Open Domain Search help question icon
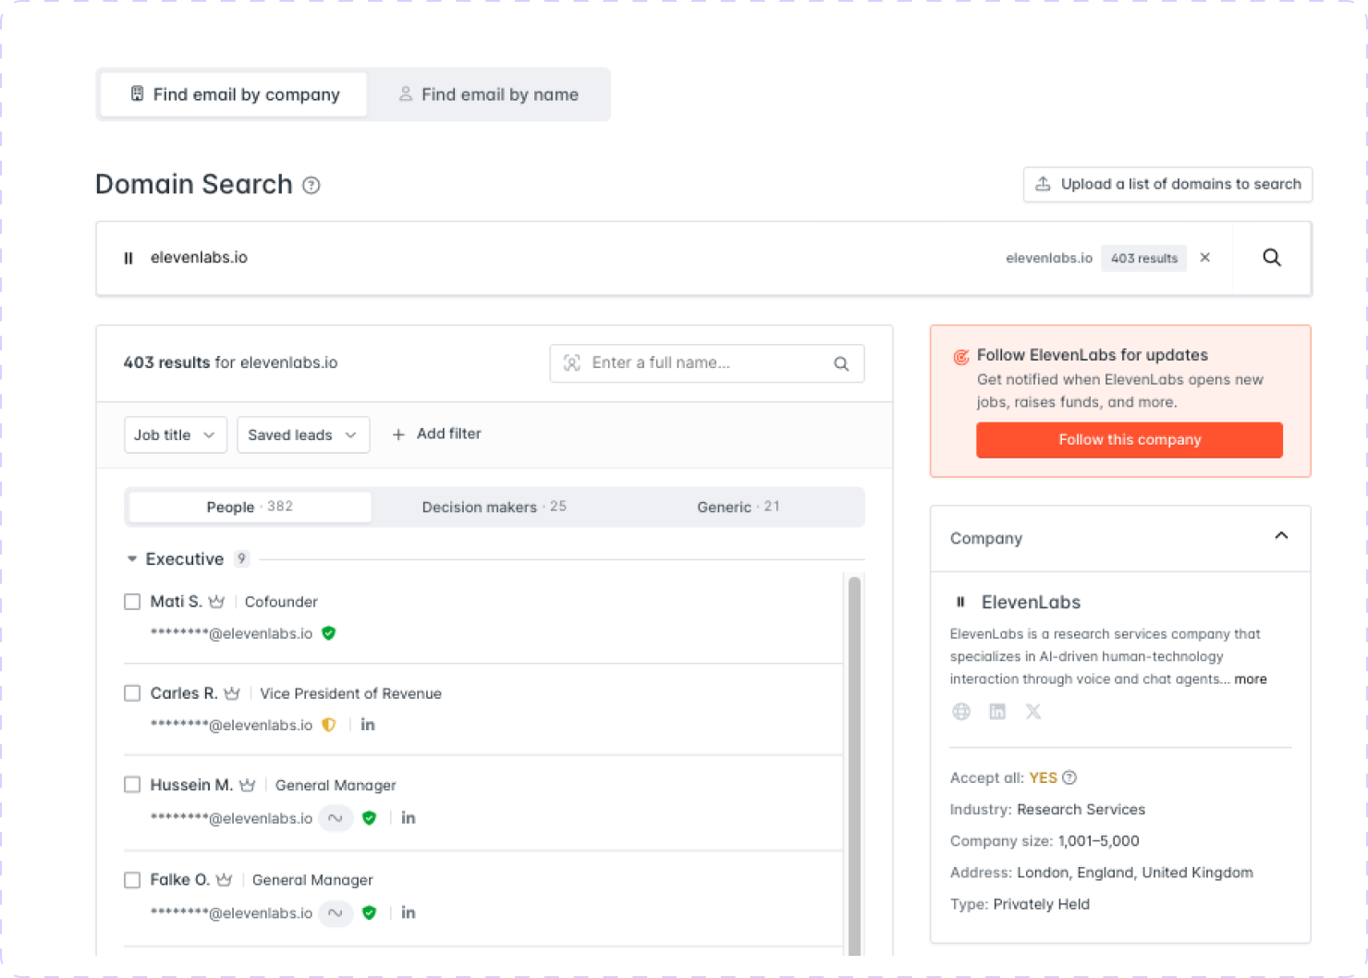This screenshot has height=978, width=1368. (311, 186)
